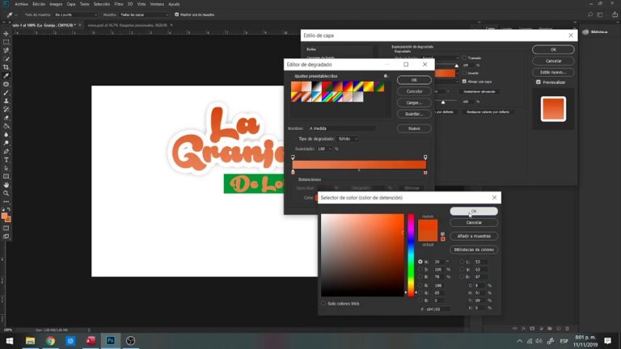The image size is (621, 349).
Task: Click OK in Selector de color dialog
Action: tap(474, 212)
